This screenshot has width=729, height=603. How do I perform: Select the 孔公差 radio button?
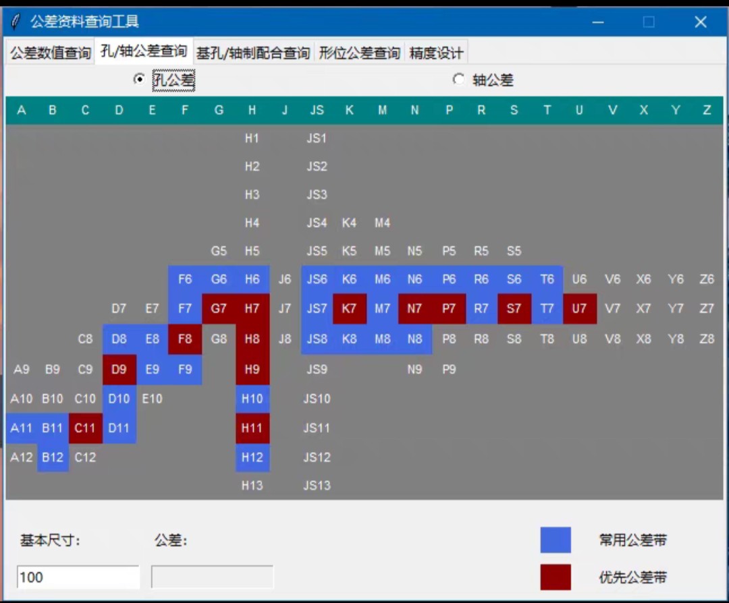(139, 80)
